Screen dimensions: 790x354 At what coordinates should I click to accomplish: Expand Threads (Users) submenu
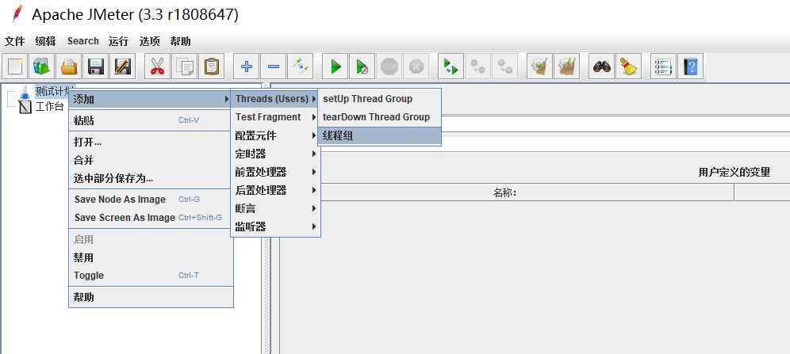click(x=275, y=99)
